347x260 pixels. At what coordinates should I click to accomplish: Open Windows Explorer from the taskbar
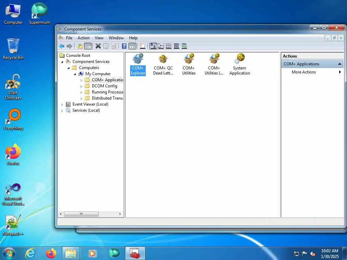point(71,253)
